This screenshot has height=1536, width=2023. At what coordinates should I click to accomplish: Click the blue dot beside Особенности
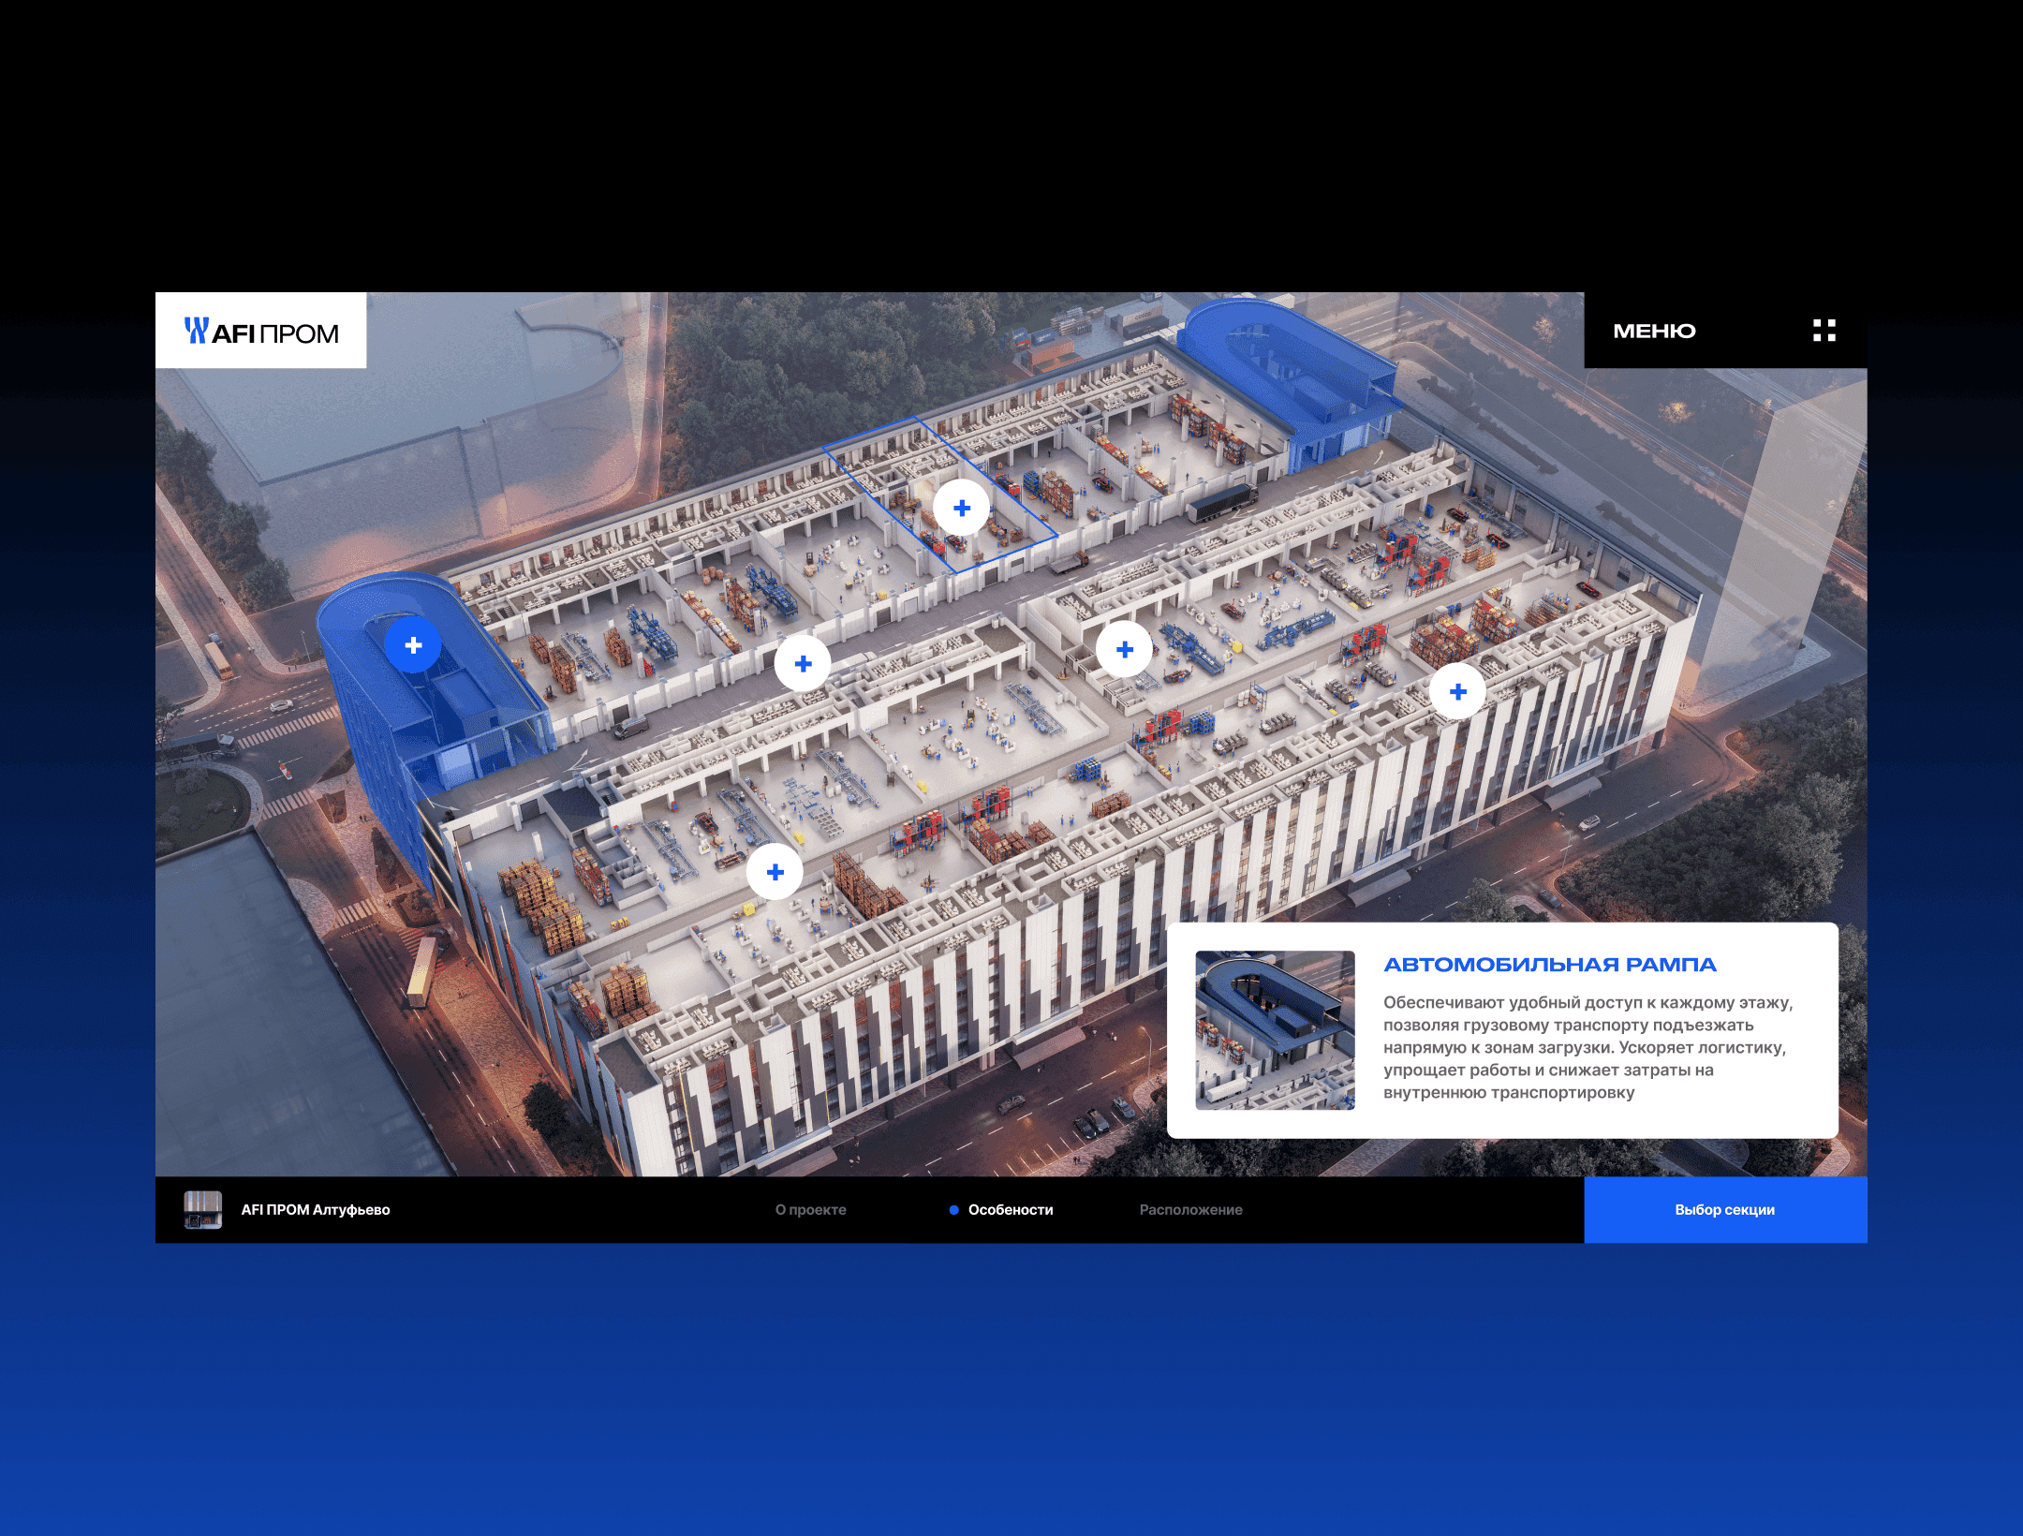(x=953, y=1210)
